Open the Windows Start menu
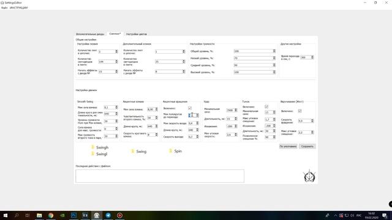This screenshot has width=392, height=220. pos(6,215)
